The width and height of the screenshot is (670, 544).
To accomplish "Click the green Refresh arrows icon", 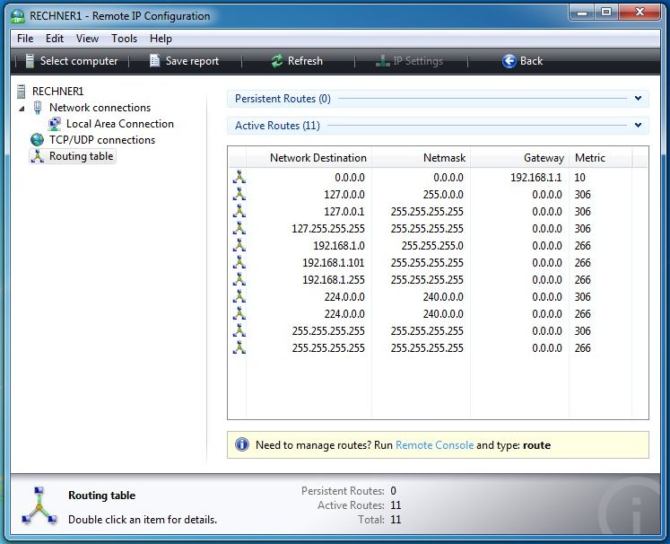I will 277,61.
